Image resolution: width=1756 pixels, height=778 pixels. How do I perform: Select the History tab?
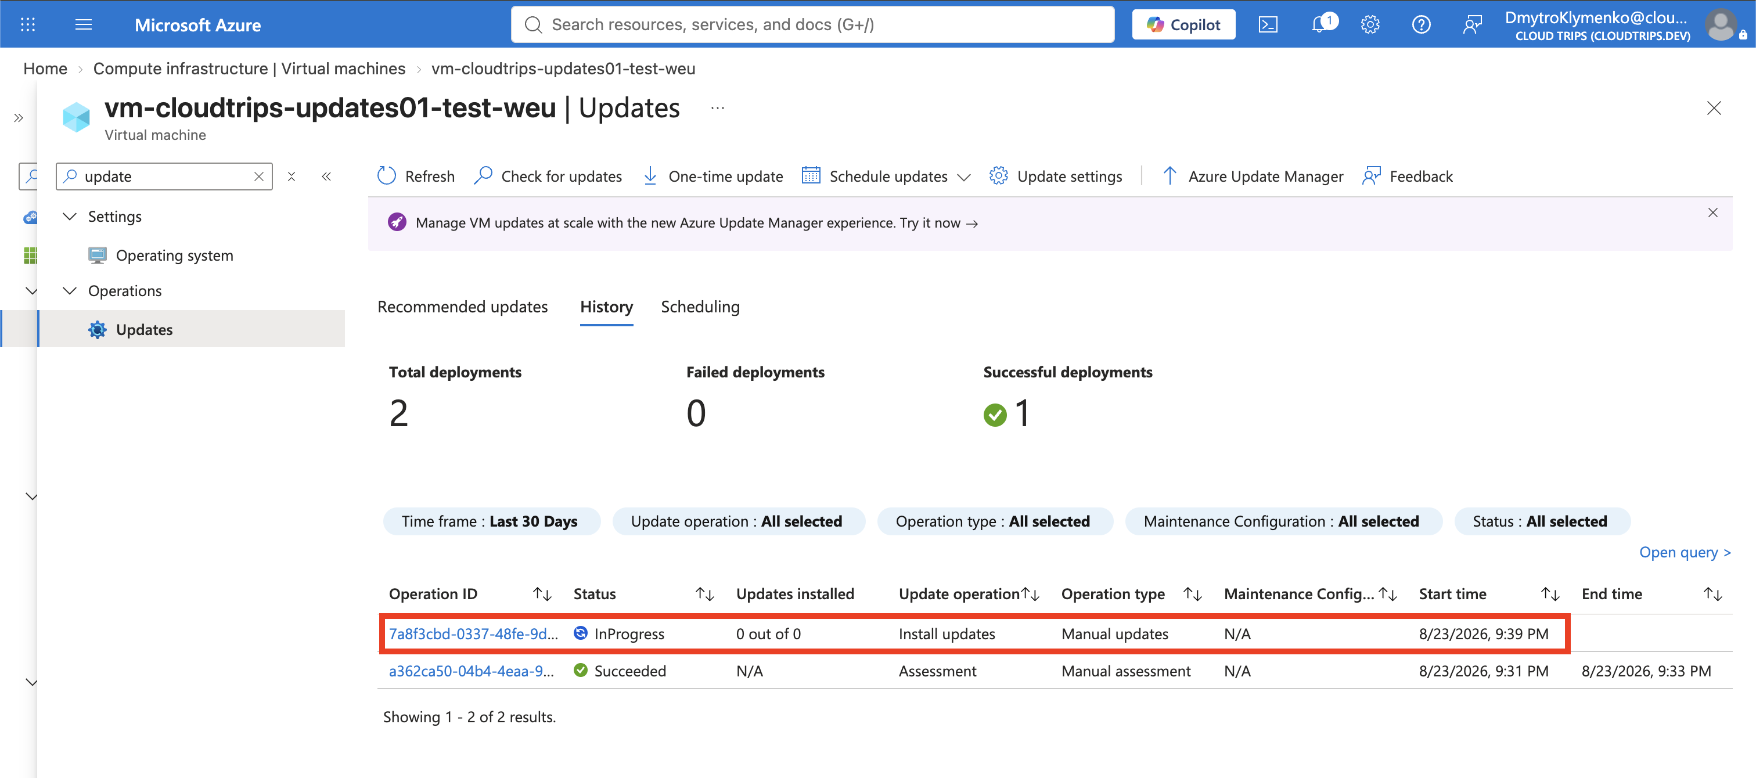point(606,307)
